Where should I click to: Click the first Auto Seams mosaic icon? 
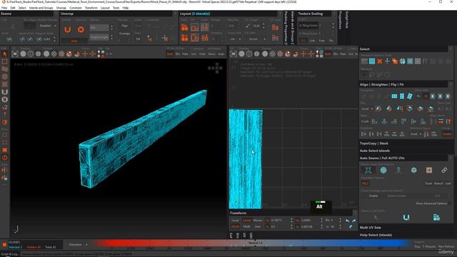[x=368, y=170]
